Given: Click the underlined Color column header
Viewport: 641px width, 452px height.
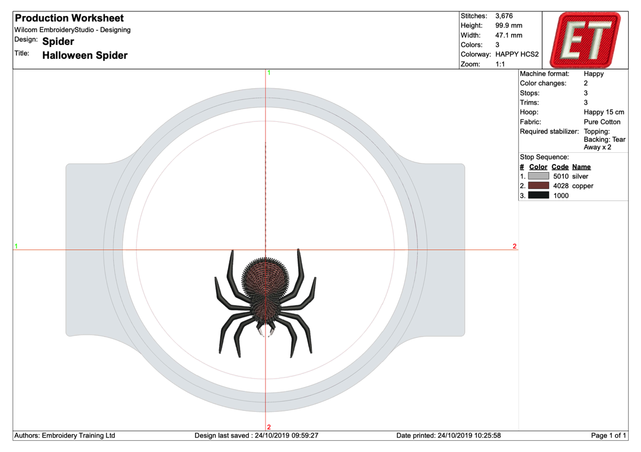Looking at the screenshot, I should pyautogui.click(x=538, y=167).
